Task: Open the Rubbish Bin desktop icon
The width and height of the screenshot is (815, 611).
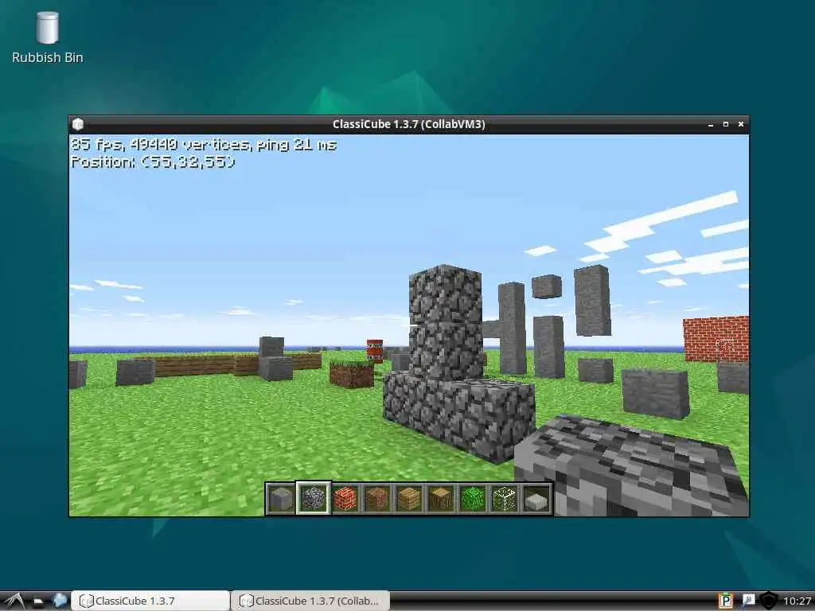Action: click(47, 28)
